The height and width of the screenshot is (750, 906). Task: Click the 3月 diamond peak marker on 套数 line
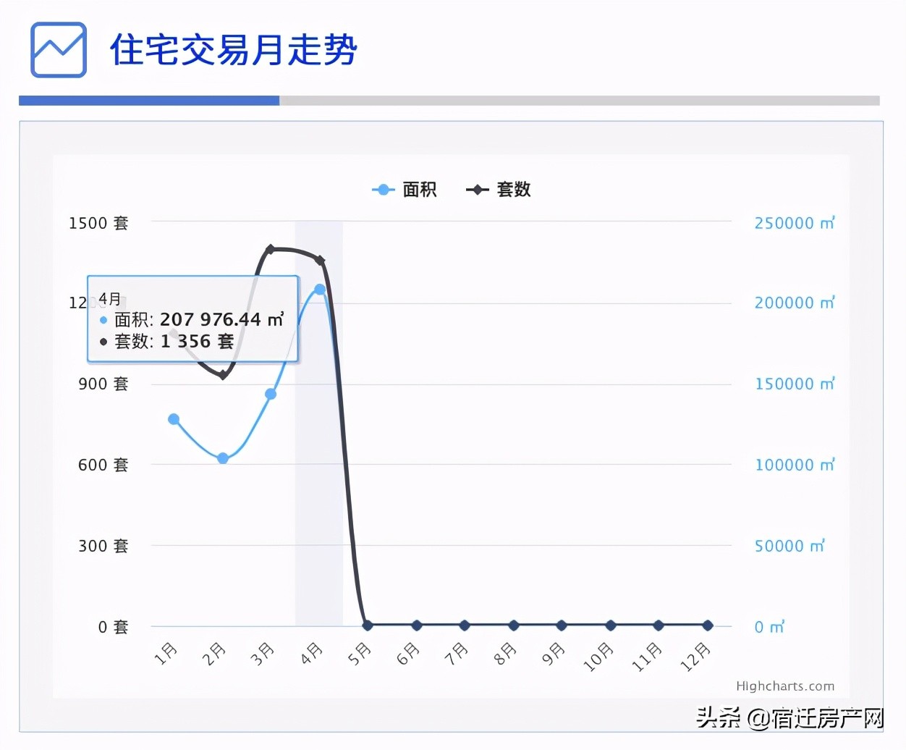(270, 249)
